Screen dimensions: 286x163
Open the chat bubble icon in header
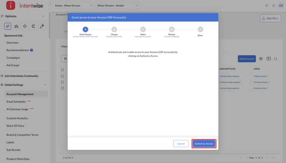pos(274,6)
